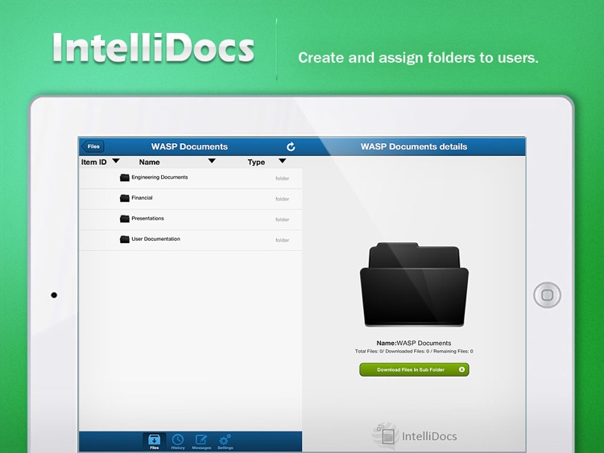The height and width of the screenshot is (453, 604).
Task: Click the folder type label for Financial
Action: click(x=282, y=199)
